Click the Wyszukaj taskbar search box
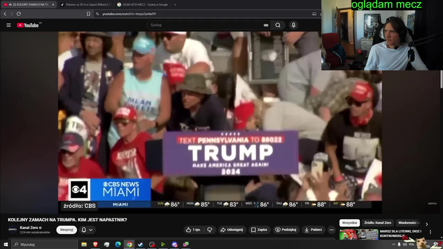The image size is (443, 249). [x=44, y=245]
